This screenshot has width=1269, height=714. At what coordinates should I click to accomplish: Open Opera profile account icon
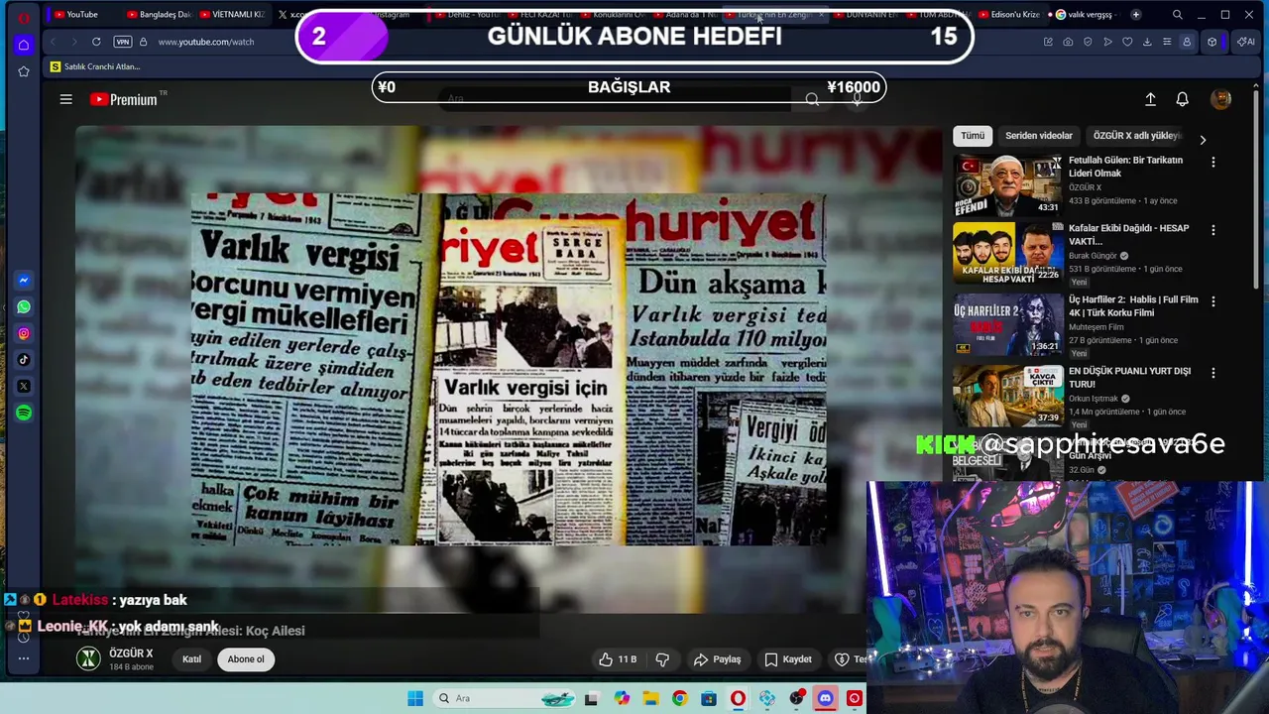coord(1186,42)
